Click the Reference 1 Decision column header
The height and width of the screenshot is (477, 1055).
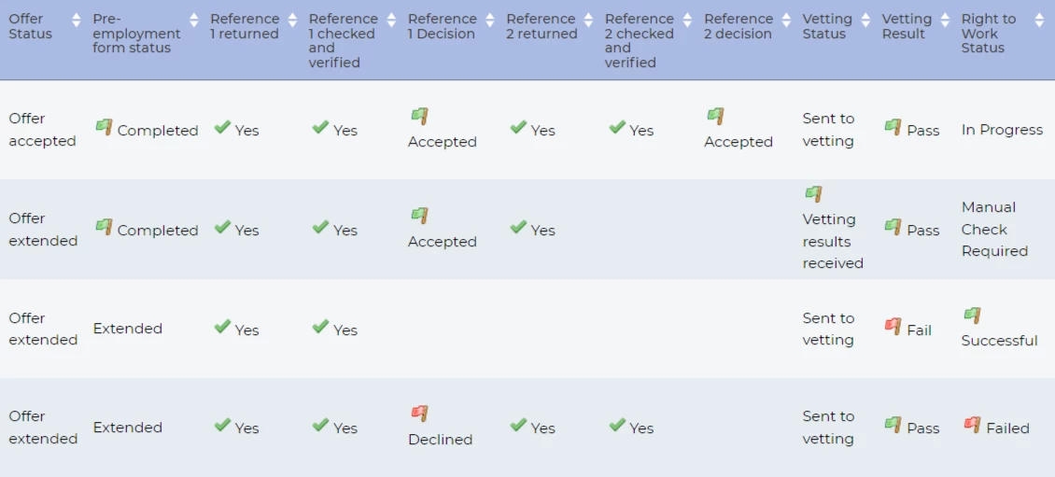pos(442,26)
